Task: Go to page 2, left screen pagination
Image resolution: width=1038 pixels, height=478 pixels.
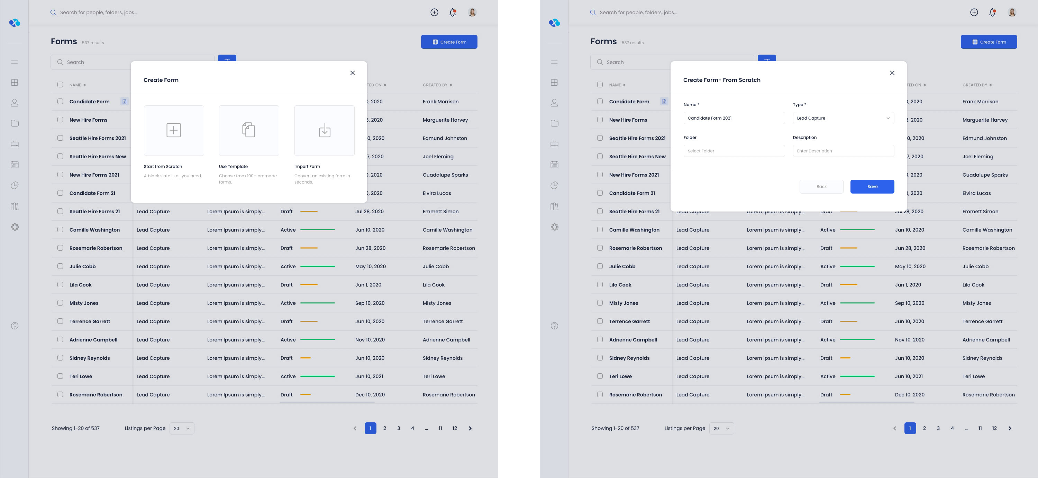Action: coord(385,428)
